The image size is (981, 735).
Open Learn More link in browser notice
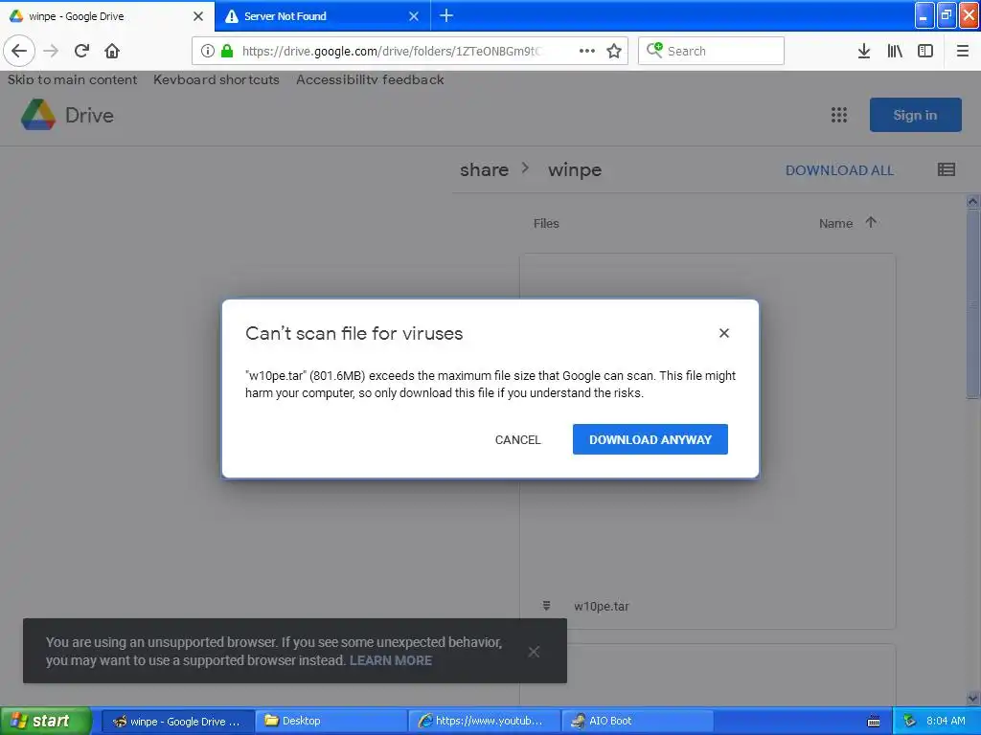coord(391,660)
